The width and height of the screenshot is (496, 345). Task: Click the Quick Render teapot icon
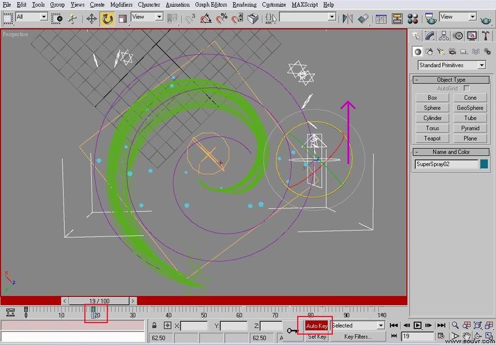pyautogui.click(x=486, y=19)
